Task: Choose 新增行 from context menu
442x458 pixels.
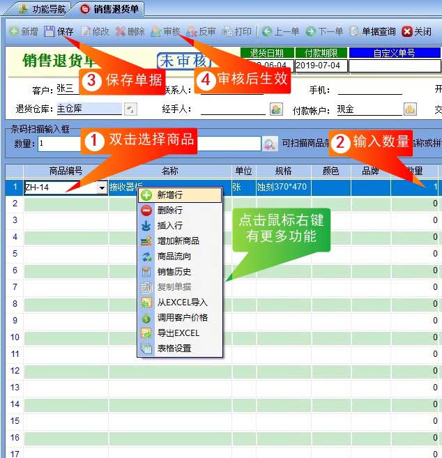Action: [x=180, y=194]
